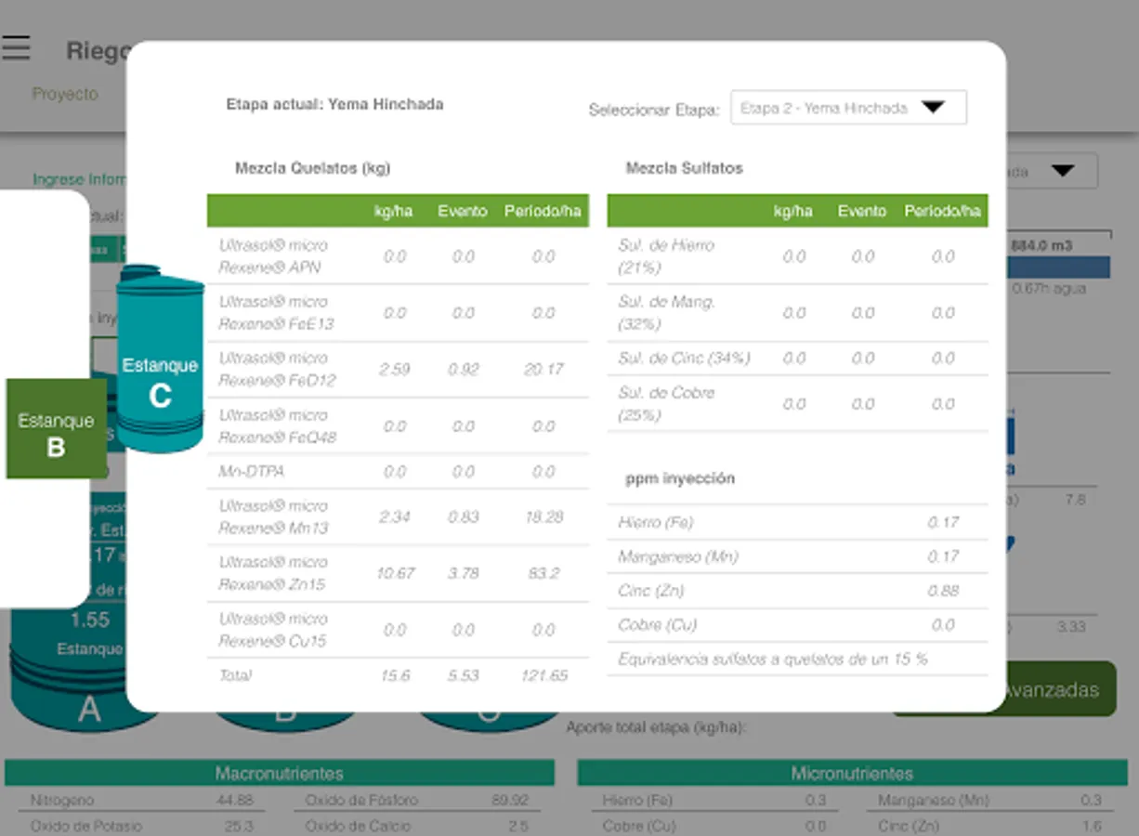
Task: Click the Manganeso (Mn) ppm row
Action: pyautogui.click(x=797, y=556)
